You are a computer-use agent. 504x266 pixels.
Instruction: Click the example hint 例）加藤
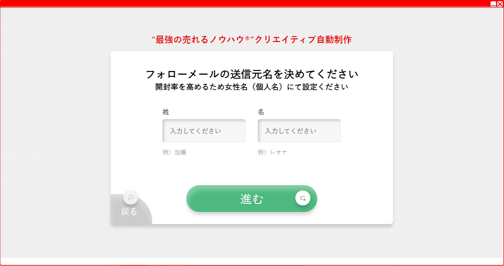pyautogui.click(x=174, y=153)
